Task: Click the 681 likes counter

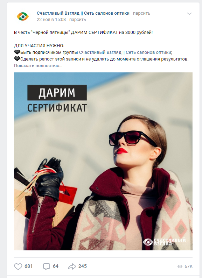Action: coord(29,266)
